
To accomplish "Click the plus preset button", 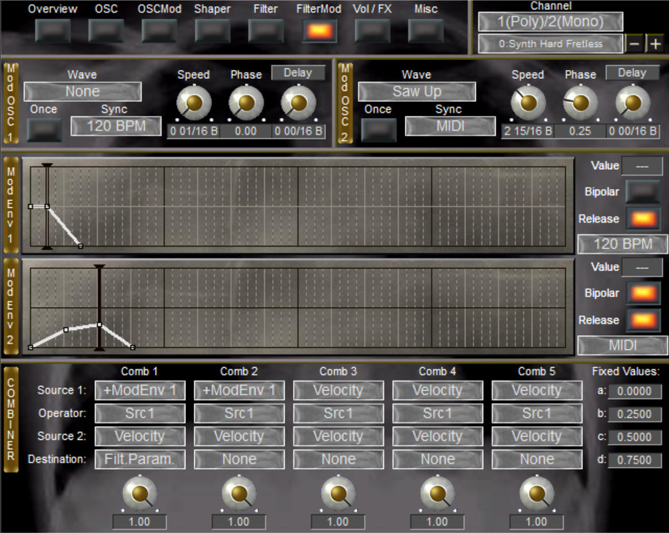I will click(x=656, y=43).
